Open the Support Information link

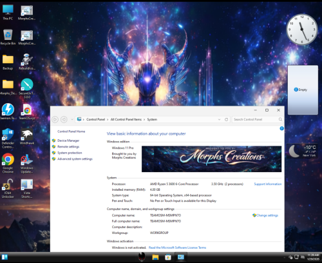point(268,184)
